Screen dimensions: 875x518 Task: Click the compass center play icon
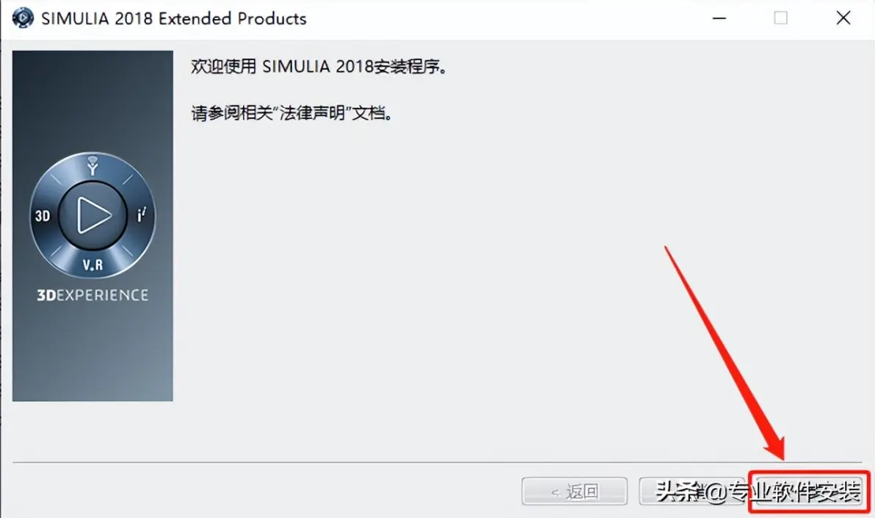click(93, 215)
